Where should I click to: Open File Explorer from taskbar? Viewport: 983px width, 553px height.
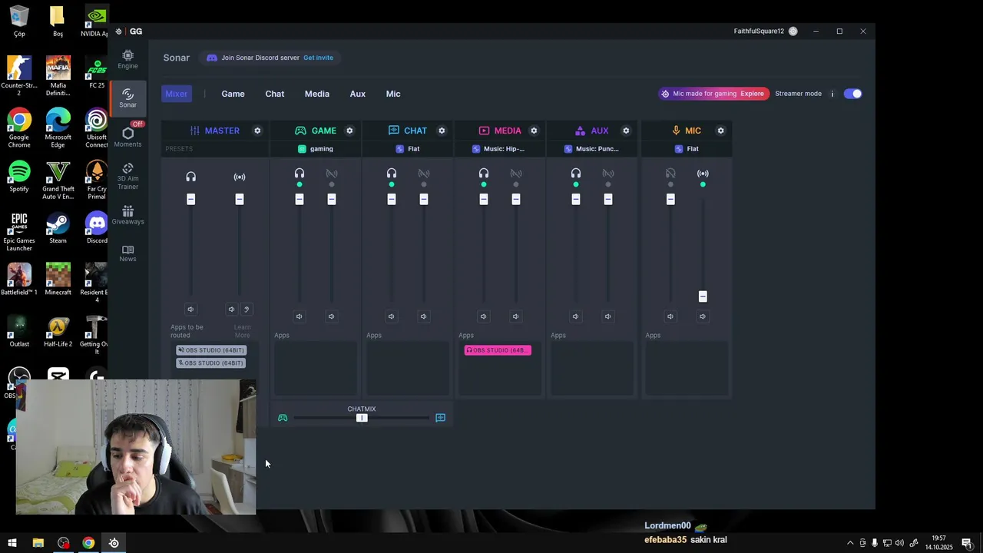(38, 543)
